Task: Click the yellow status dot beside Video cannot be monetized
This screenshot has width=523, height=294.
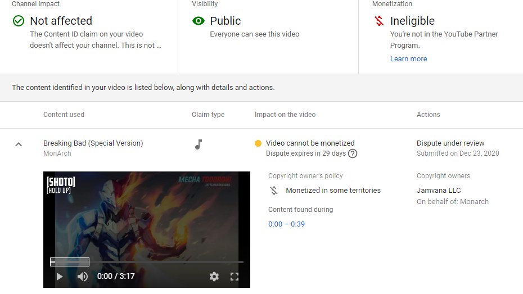Action: (x=258, y=143)
